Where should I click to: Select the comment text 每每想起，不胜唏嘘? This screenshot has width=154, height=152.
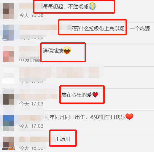coord(66,7)
